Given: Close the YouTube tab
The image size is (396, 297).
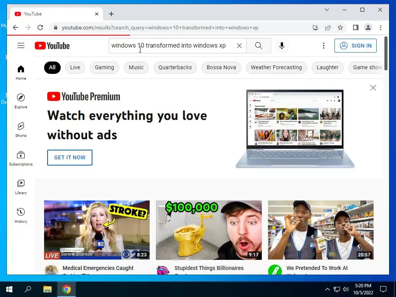Looking at the screenshot, I should (96, 14).
